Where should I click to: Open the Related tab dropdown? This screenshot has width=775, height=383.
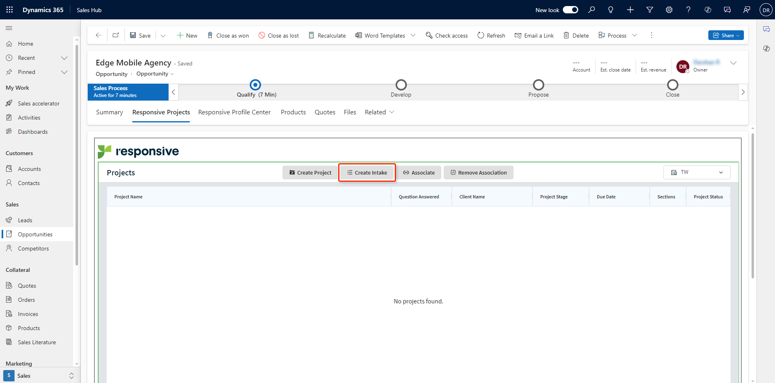[x=379, y=112]
